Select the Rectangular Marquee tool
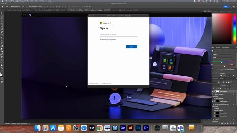237x133 pixels. tap(2, 16)
